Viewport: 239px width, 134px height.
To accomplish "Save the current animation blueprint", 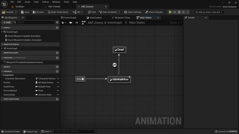I will [25, 12].
